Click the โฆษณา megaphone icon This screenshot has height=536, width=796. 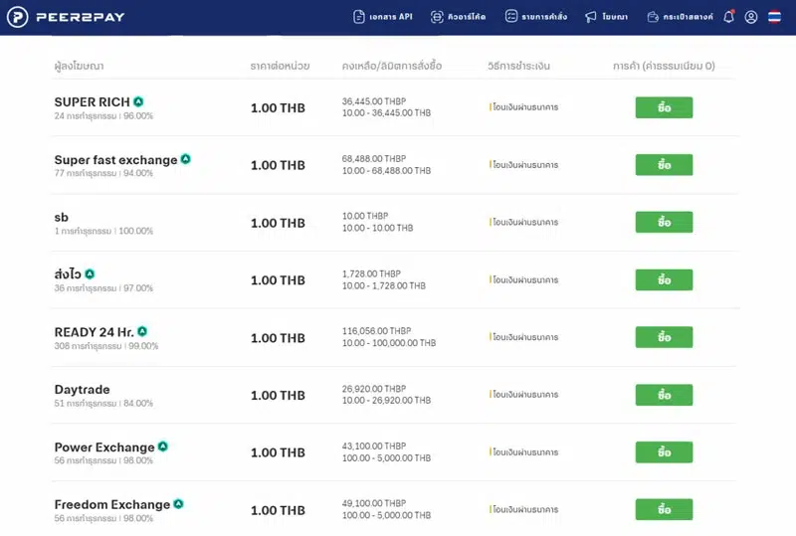tap(591, 17)
